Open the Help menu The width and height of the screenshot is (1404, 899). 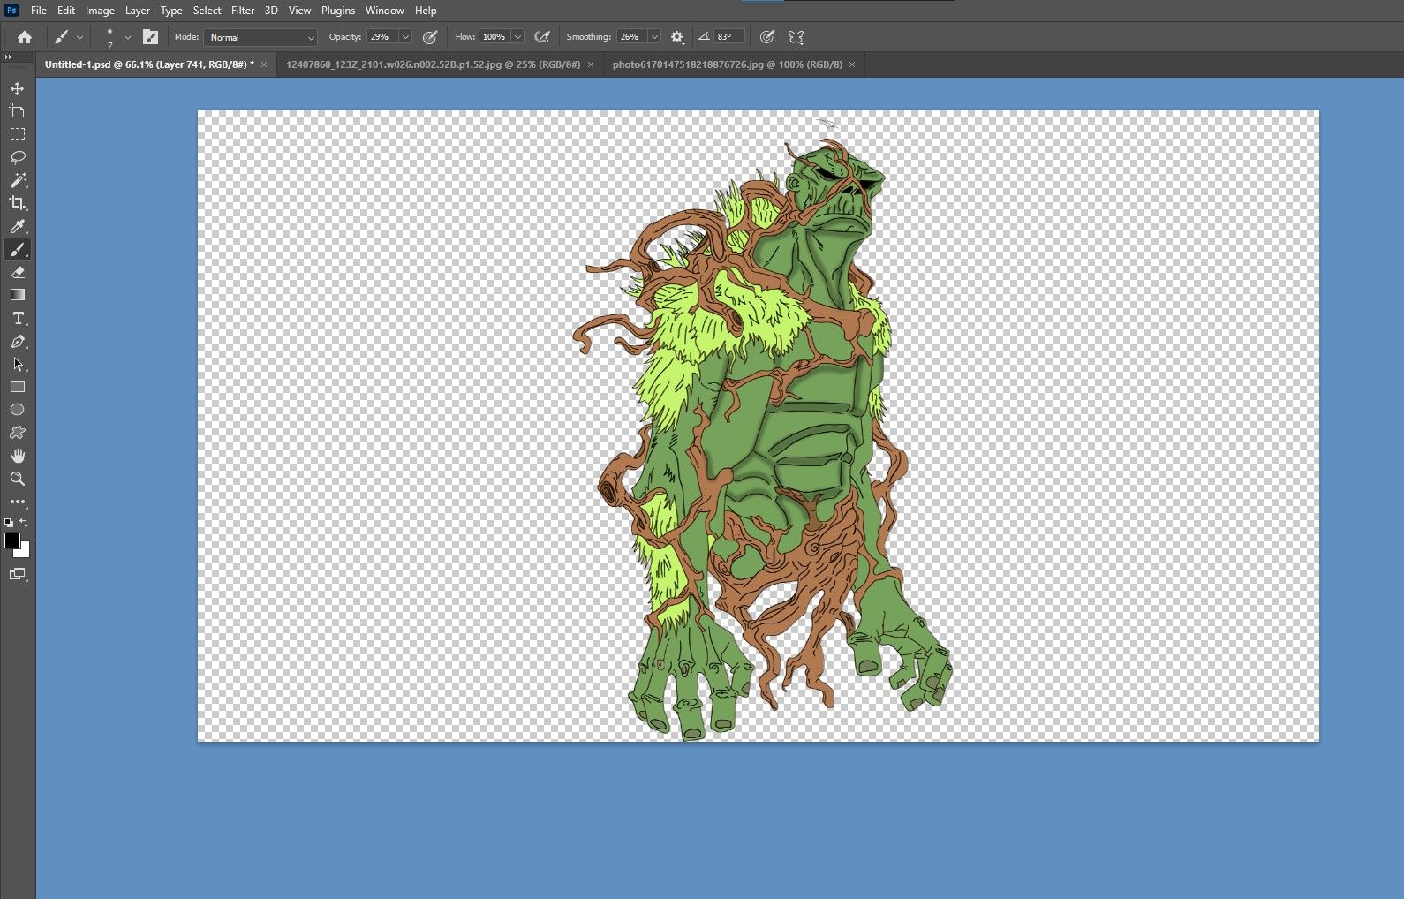pyautogui.click(x=426, y=11)
